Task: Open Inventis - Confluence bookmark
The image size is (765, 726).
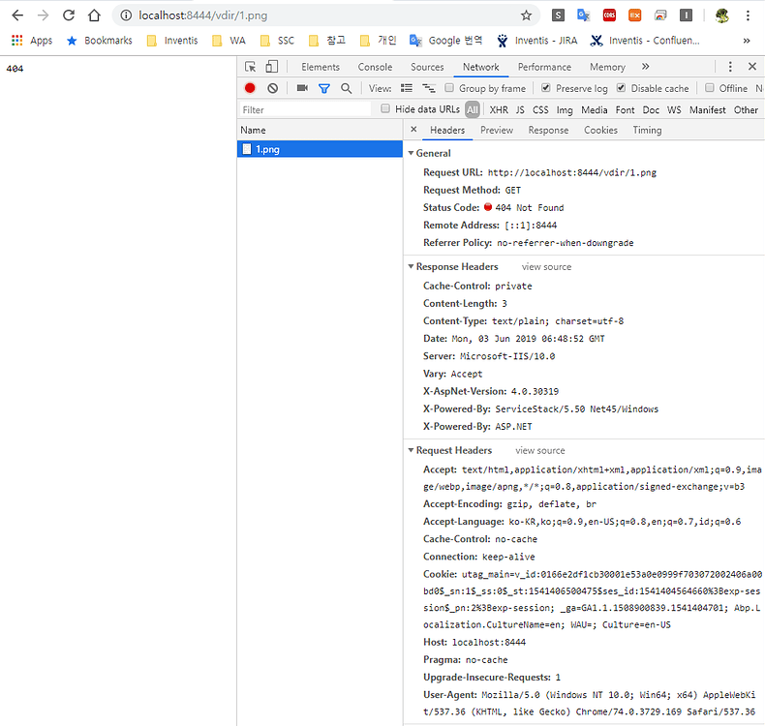Action: 645,41
